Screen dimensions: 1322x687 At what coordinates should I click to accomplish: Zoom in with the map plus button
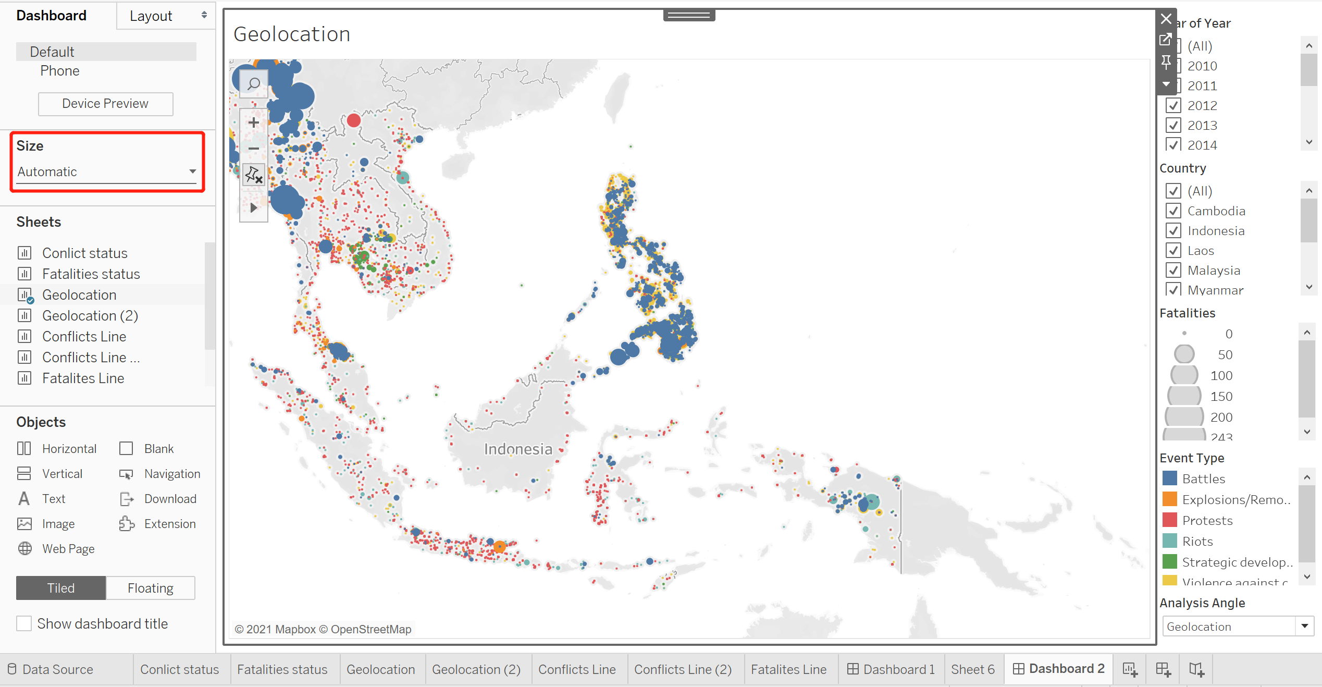pos(254,122)
